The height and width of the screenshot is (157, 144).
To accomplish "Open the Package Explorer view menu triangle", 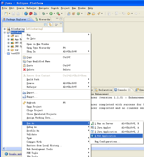I will [61, 24].
